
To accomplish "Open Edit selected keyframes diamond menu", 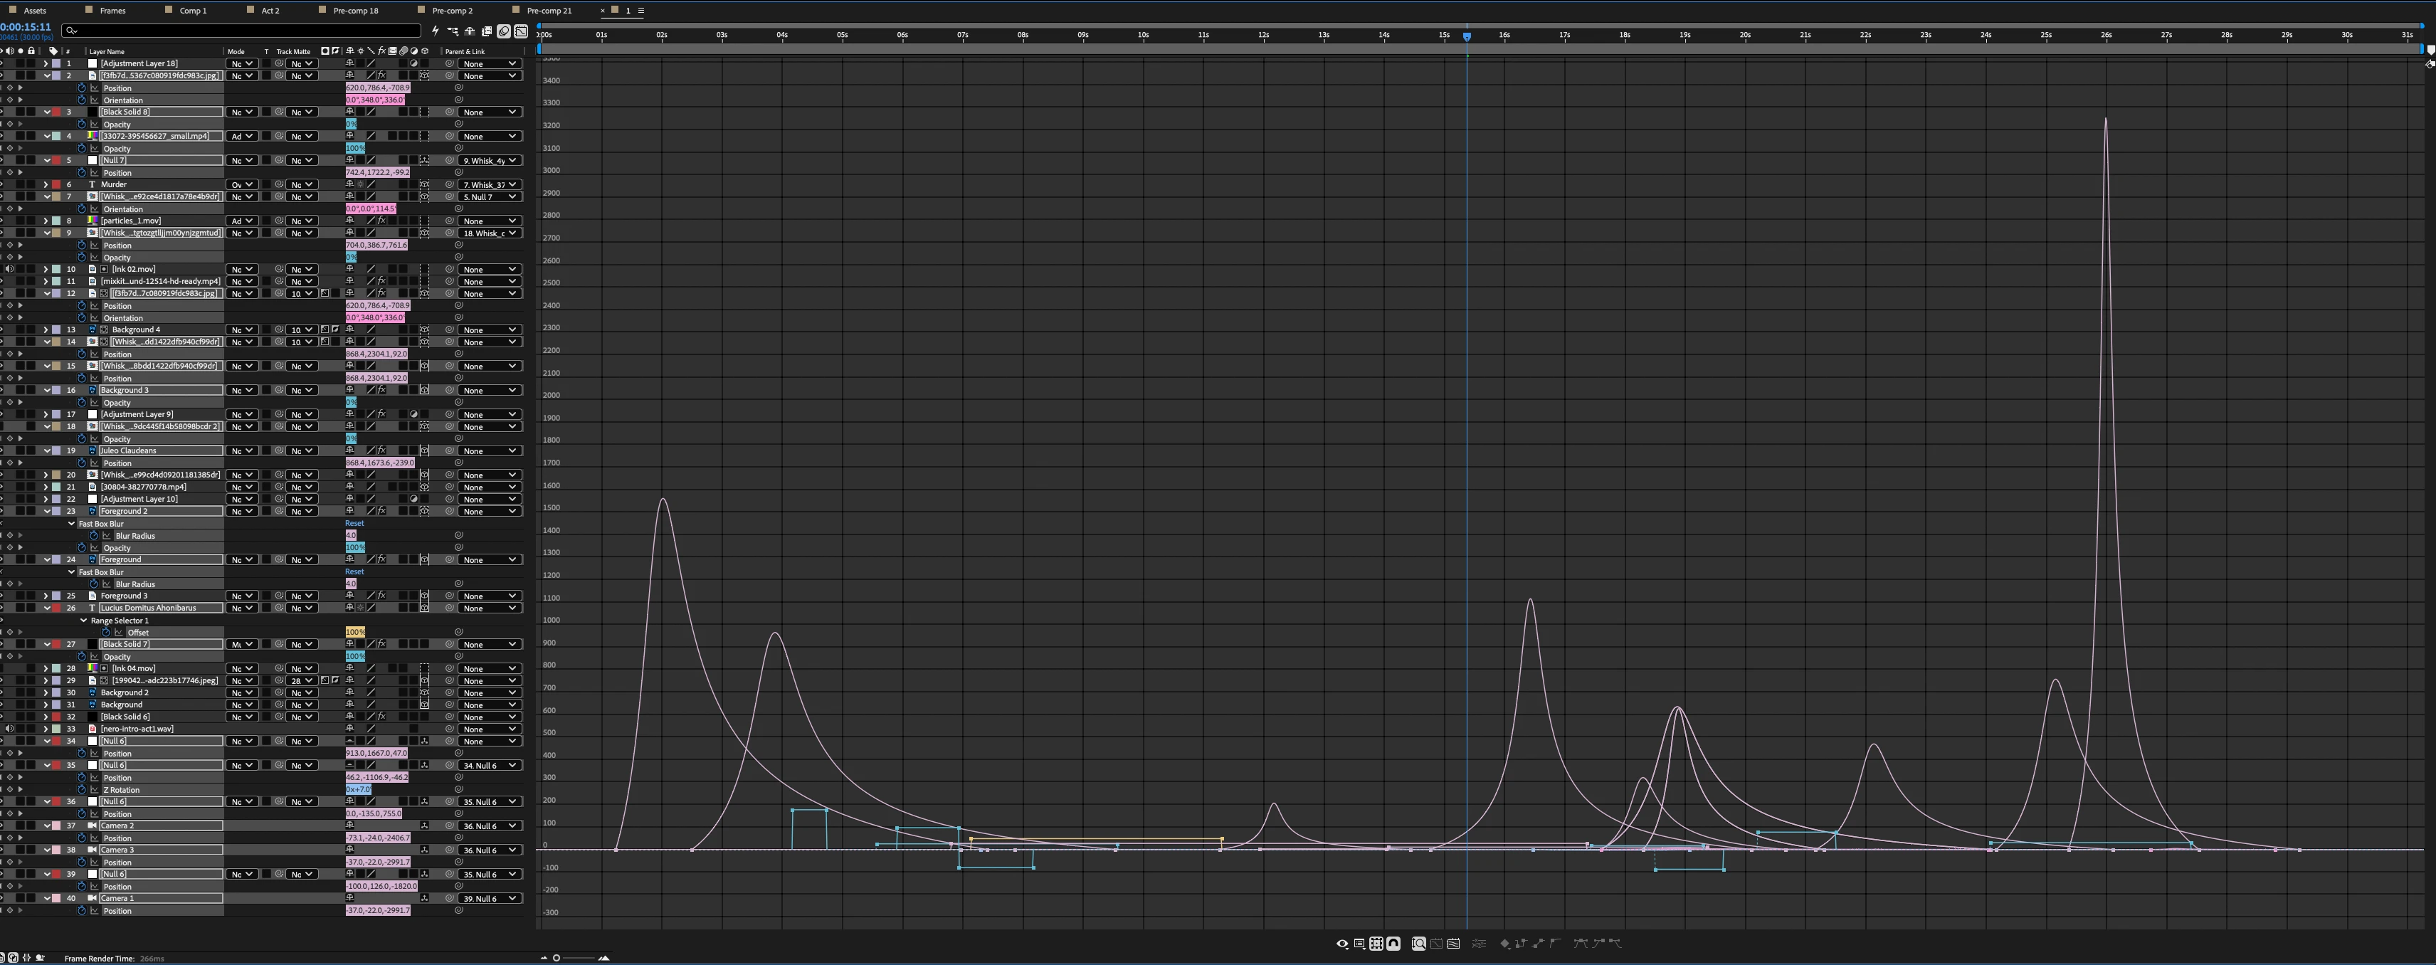I will (x=1505, y=943).
